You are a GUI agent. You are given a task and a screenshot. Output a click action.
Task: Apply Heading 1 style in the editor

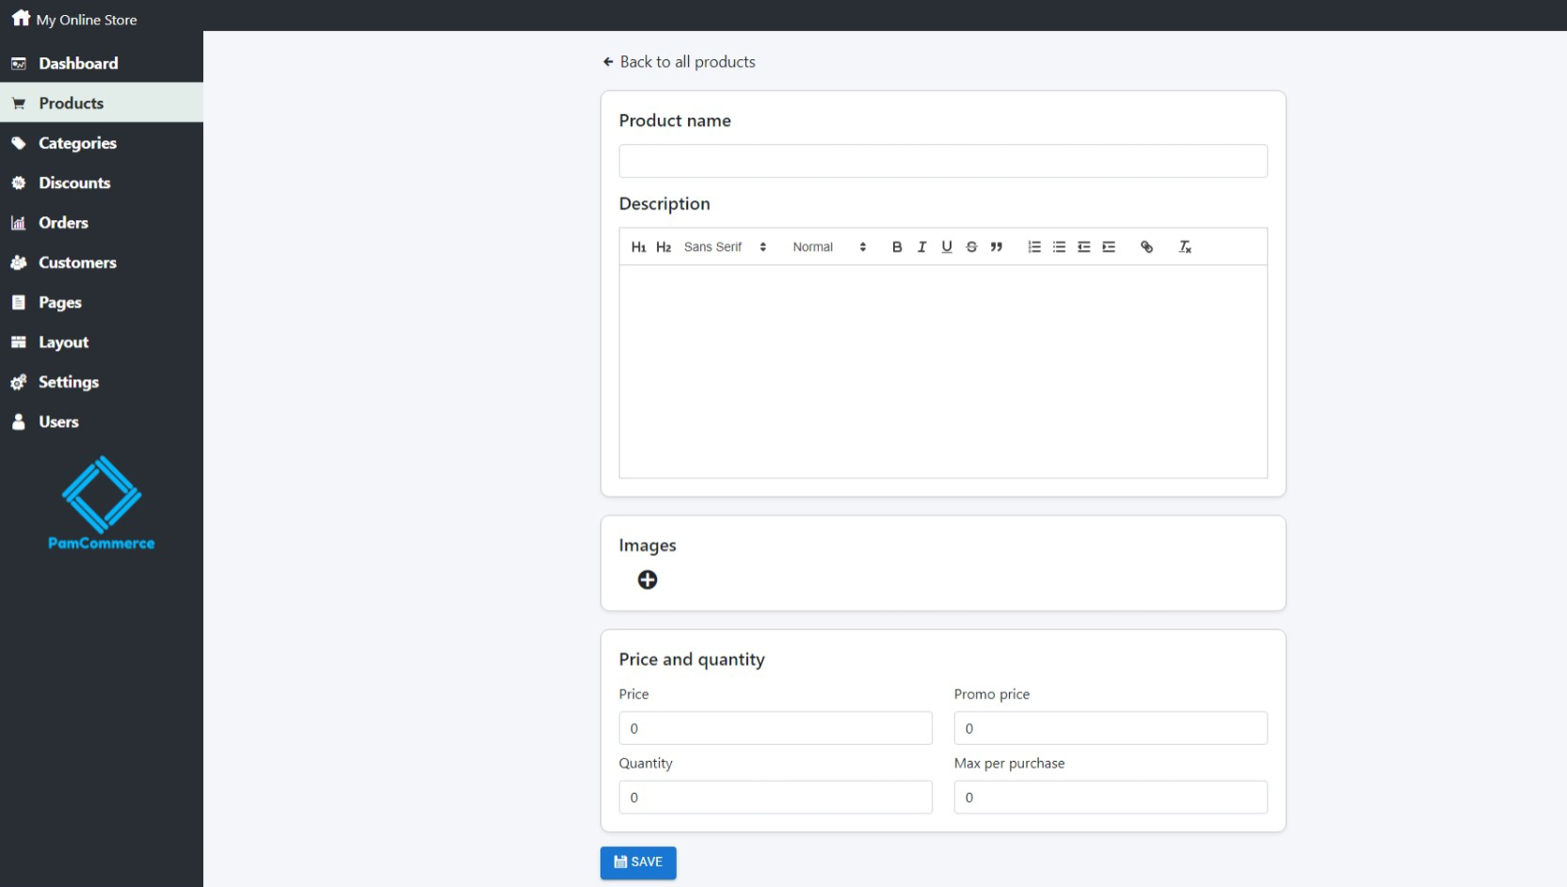click(x=639, y=246)
